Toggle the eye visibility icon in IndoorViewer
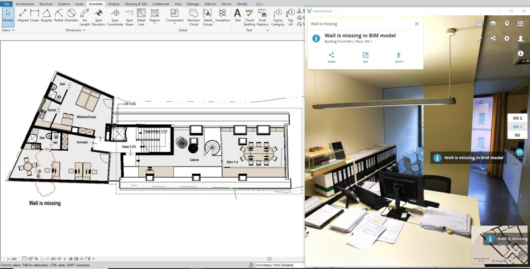 493,24
